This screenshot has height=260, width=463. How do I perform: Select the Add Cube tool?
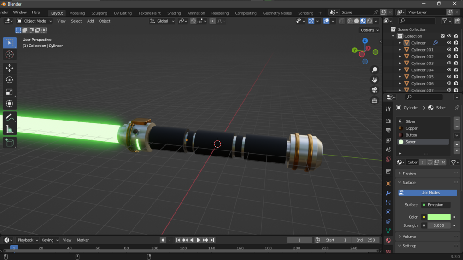pyautogui.click(x=10, y=143)
